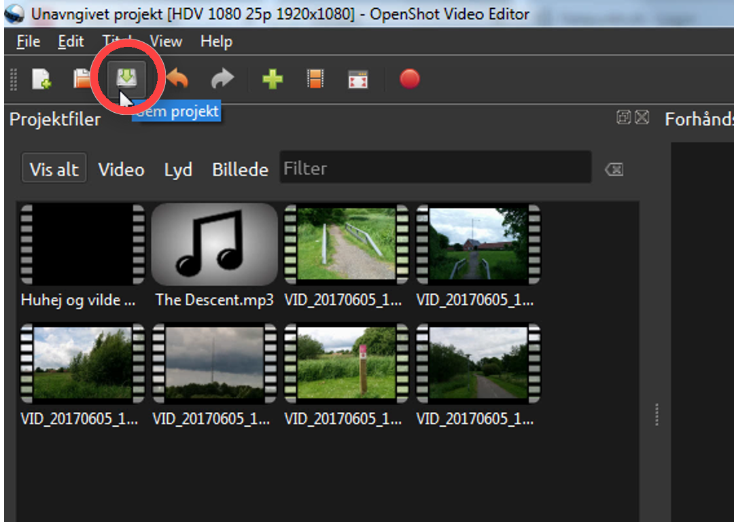
Task: Filter project files by Lyd
Action: pyautogui.click(x=178, y=169)
